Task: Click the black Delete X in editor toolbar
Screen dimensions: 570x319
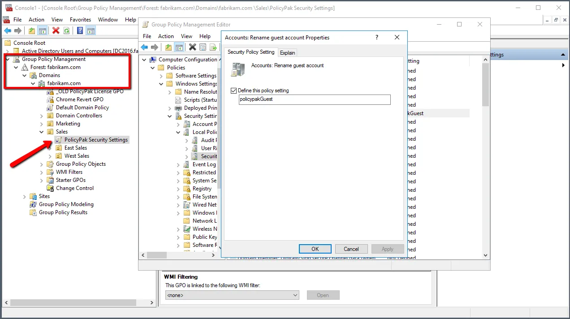Action: (x=192, y=47)
